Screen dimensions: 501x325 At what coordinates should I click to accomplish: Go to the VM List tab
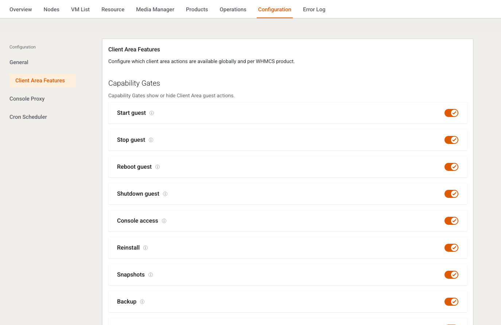pyautogui.click(x=80, y=9)
